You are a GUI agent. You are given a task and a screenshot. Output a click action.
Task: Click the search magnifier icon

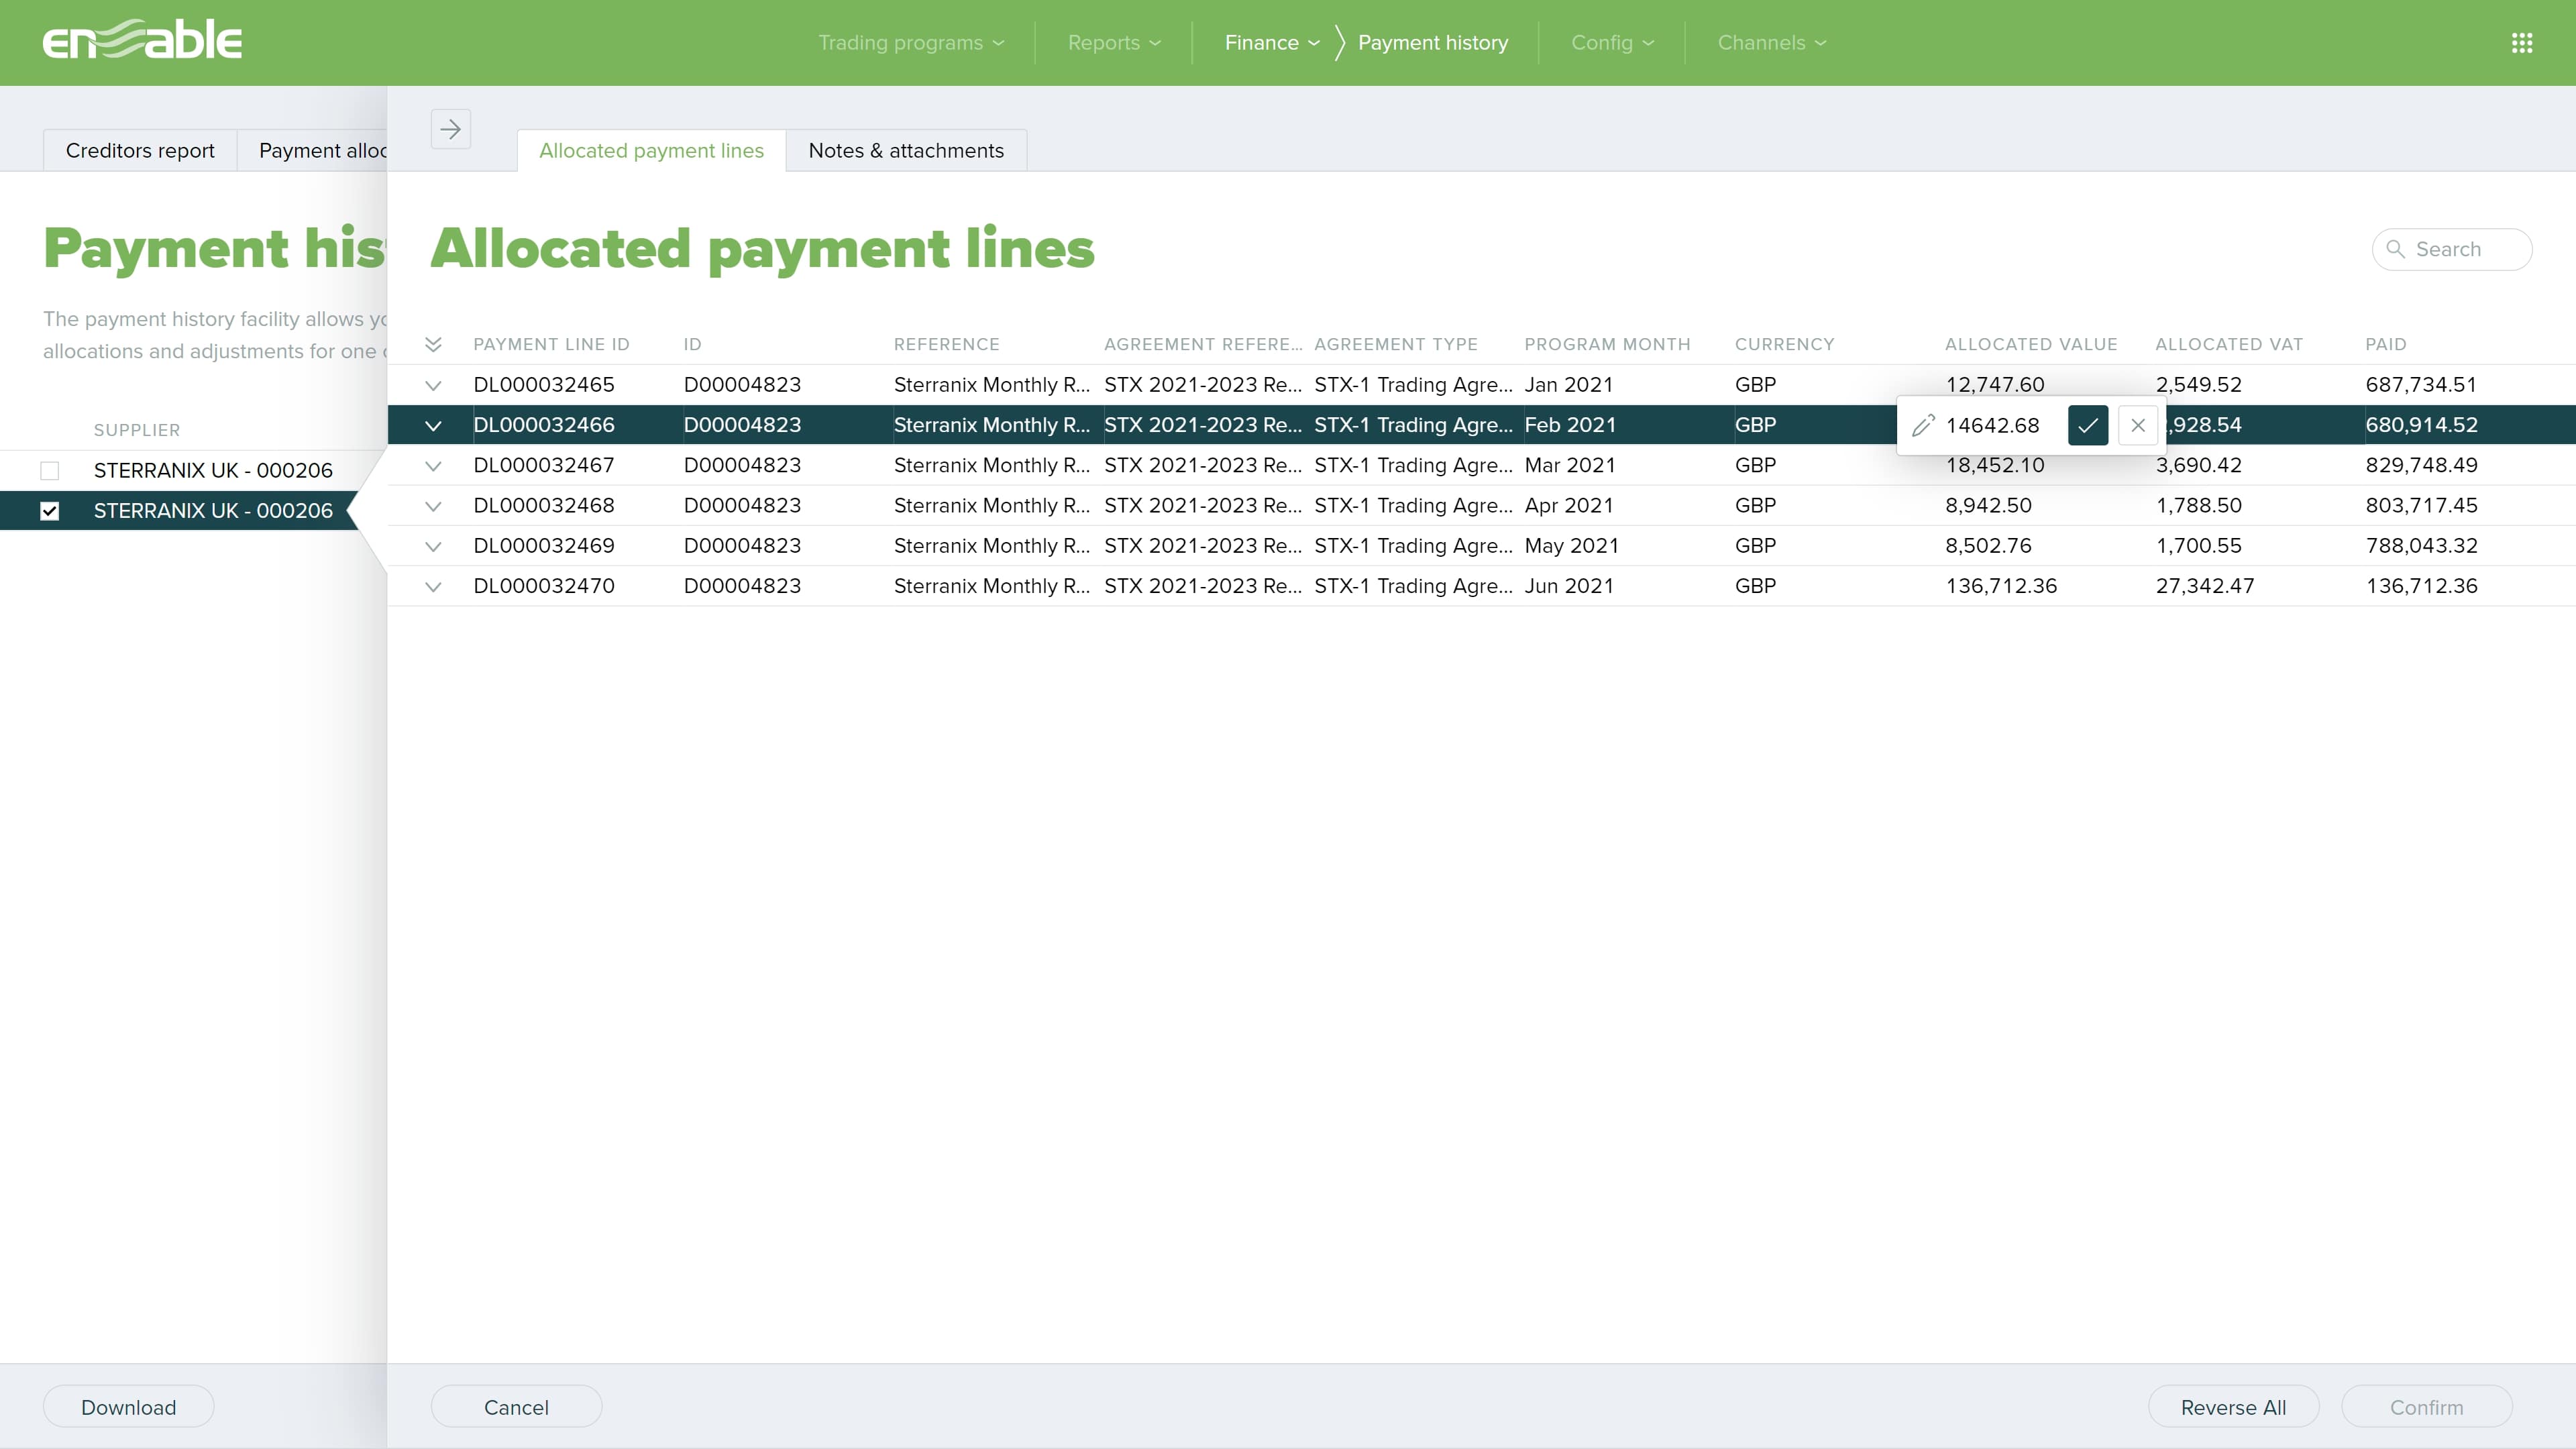point(2395,249)
